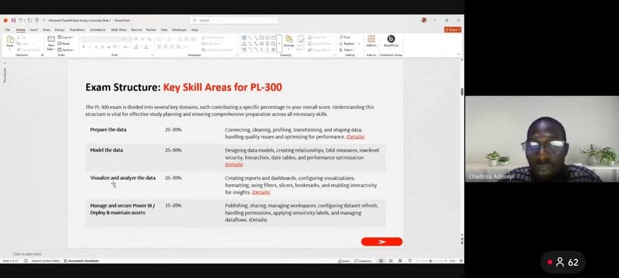This screenshot has width=619, height=278.
Task: Center text in Paragraph group
Action: pos(166,47)
